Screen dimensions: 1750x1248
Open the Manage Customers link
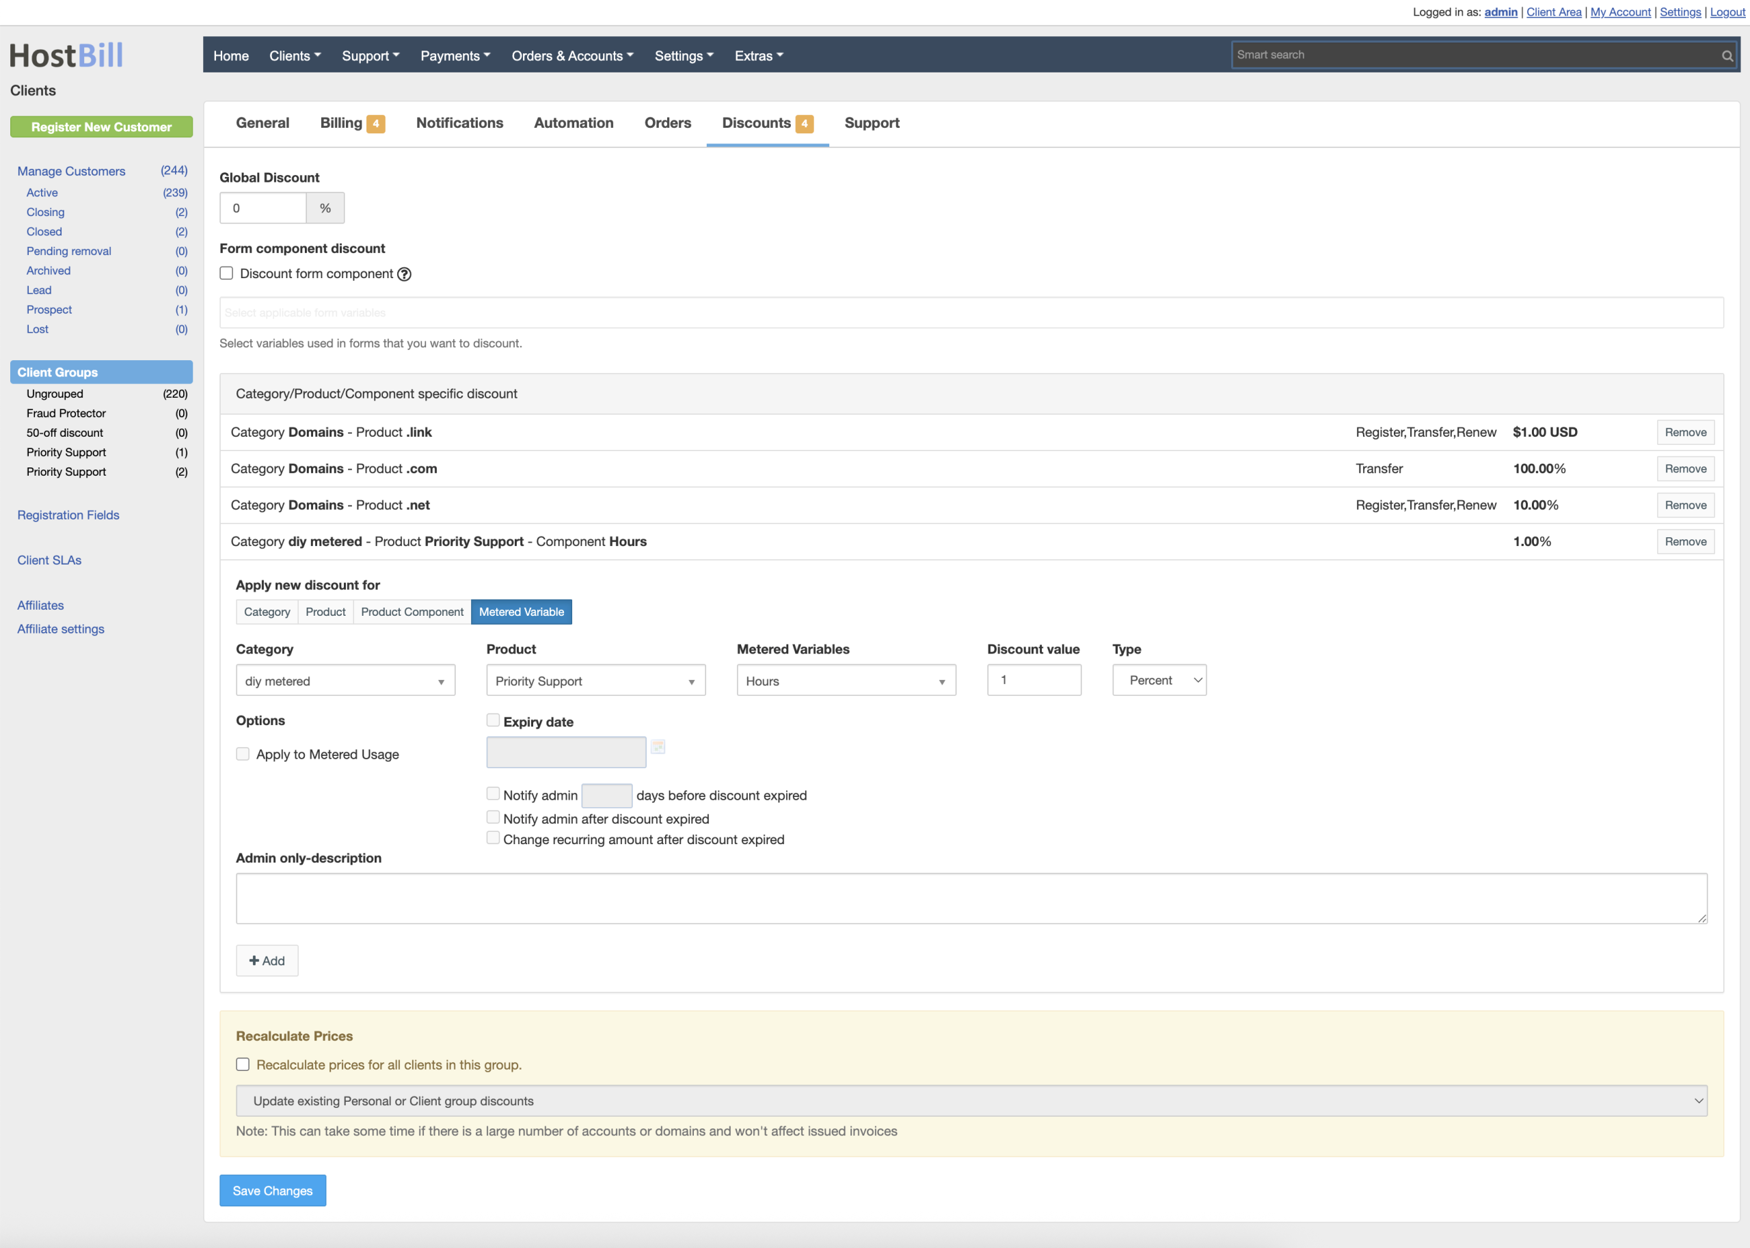tap(72, 172)
